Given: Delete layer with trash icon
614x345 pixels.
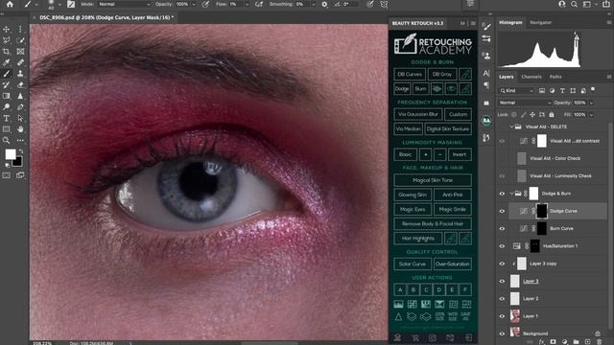Looking at the screenshot, I should pos(599,342).
